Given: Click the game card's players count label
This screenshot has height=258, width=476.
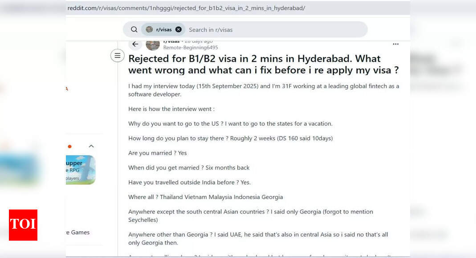Looking at the screenshot, I should [73, 178].
